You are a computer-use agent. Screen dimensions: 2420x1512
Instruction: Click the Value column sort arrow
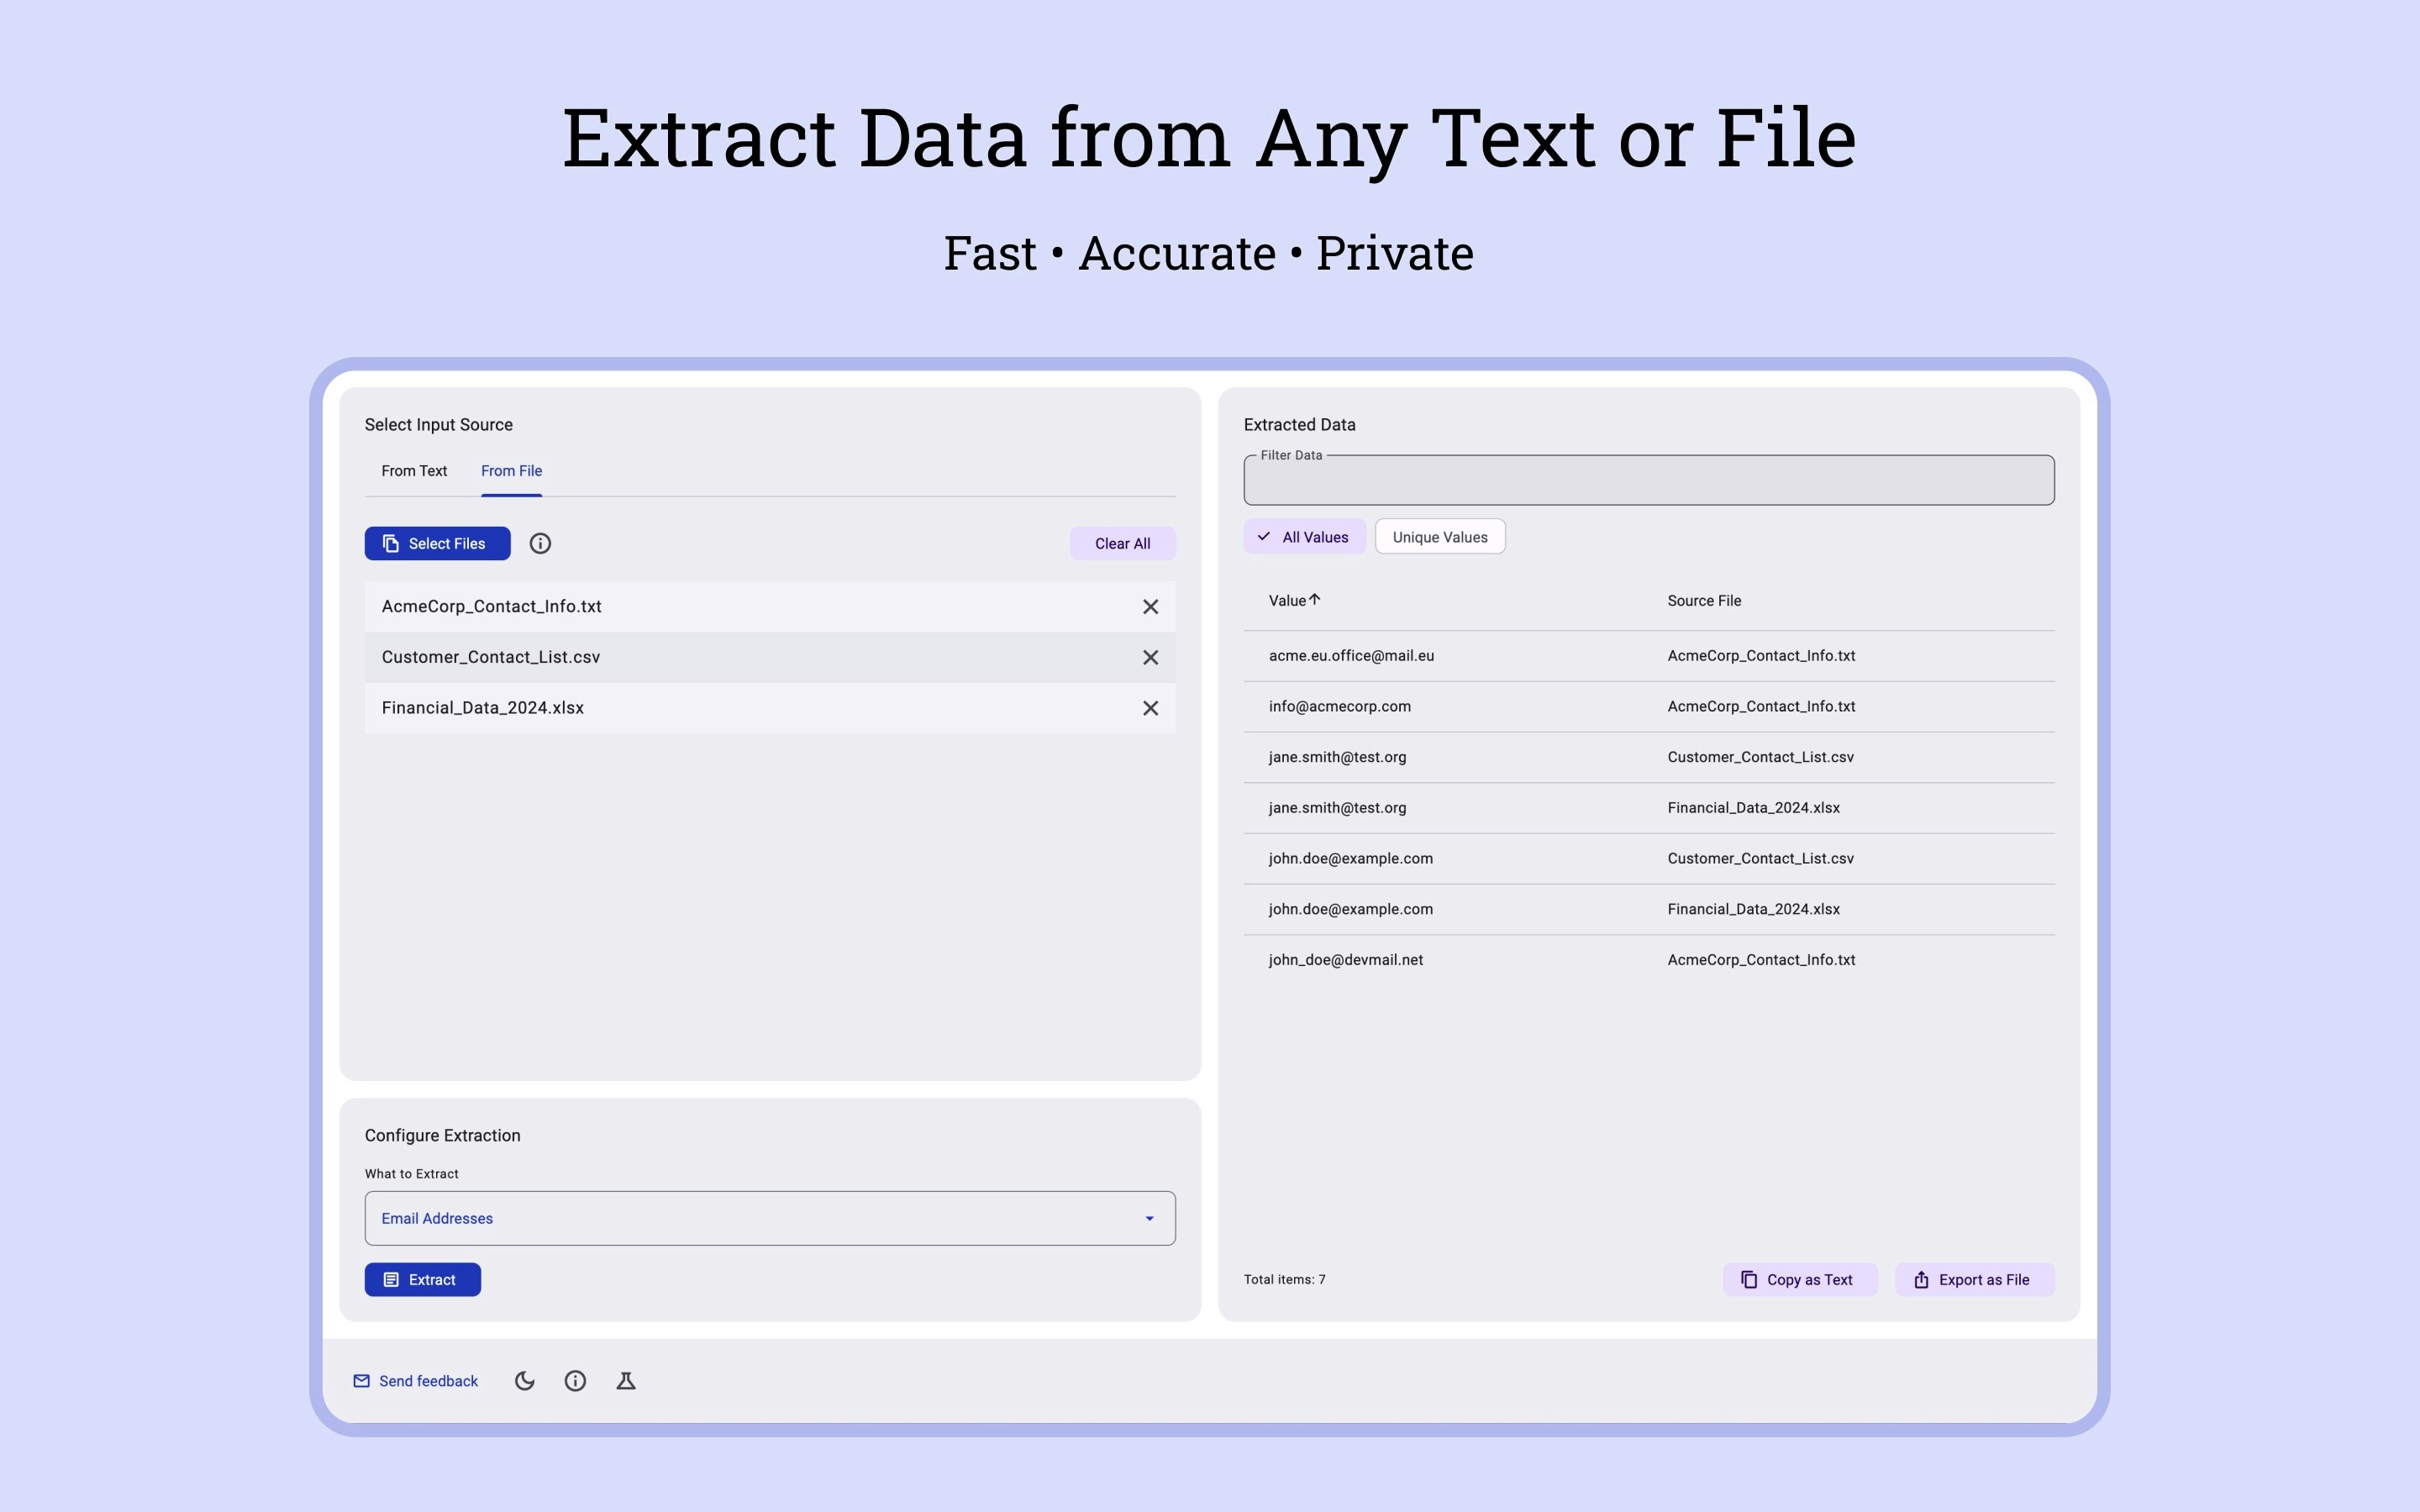(1315, 600)
